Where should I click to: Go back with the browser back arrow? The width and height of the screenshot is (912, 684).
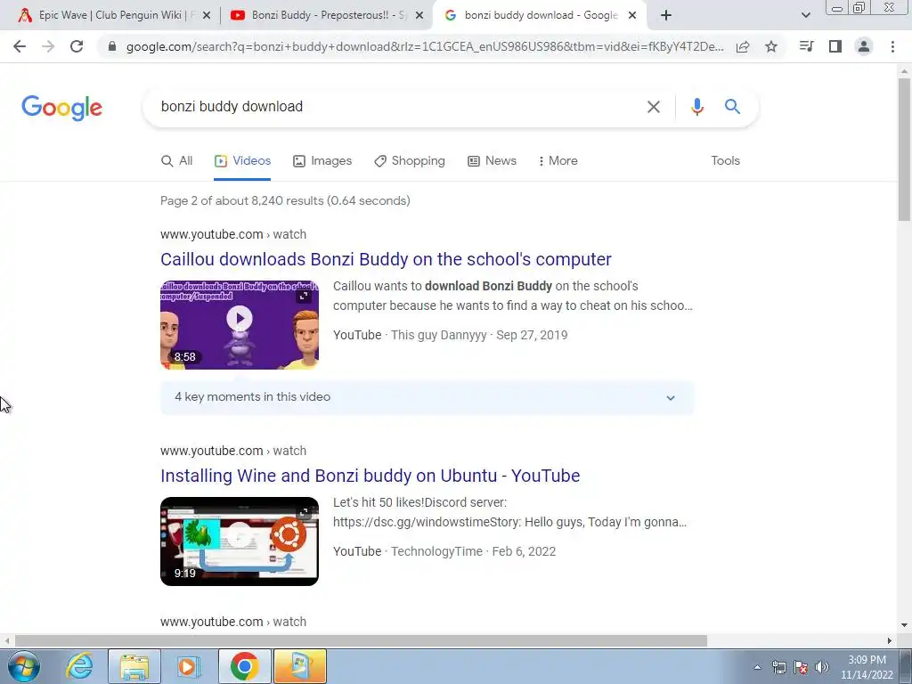(x=20, y=46)
